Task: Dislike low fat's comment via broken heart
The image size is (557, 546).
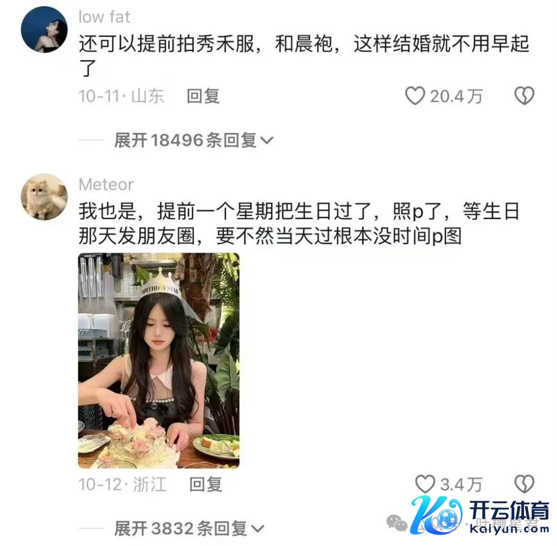Action: pyautogui.click(x=525, y=96)
